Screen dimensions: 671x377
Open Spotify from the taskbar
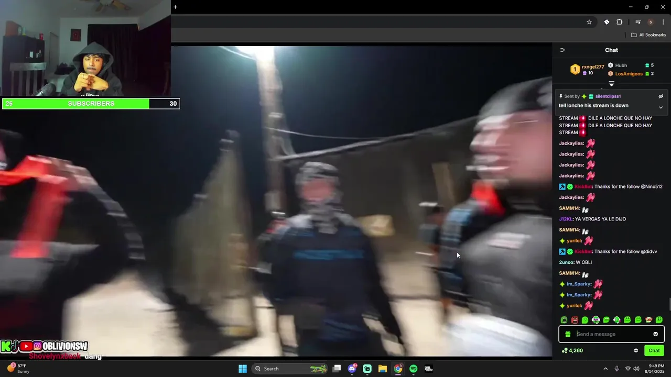tap(413, 369)
